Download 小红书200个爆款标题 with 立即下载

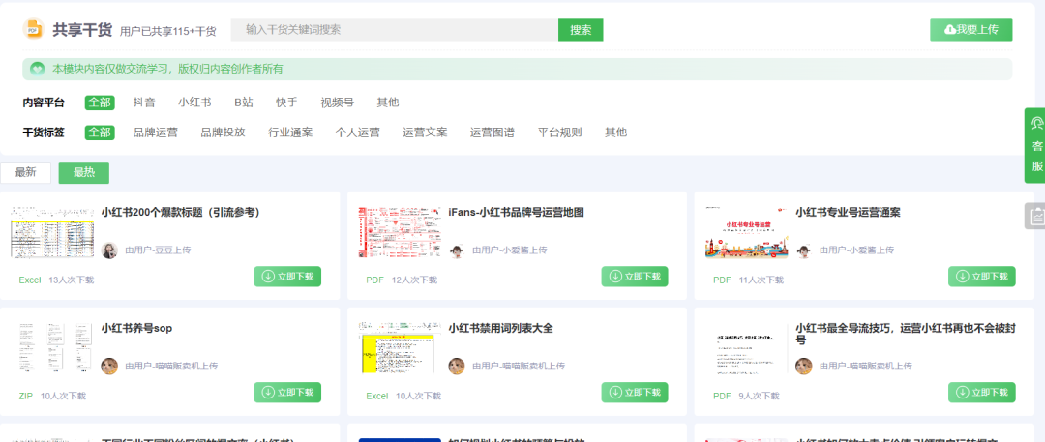287,277
